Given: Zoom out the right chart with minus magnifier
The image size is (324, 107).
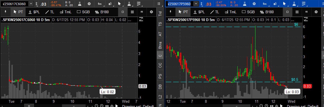Looking at the screenshot, I should pyautogui.click(x=261, y=106).
